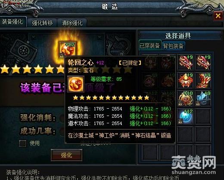Viewport: 224px width, 180px height.
Task: Toggle the 使用 checkbox
Action: tap(23, 143)
